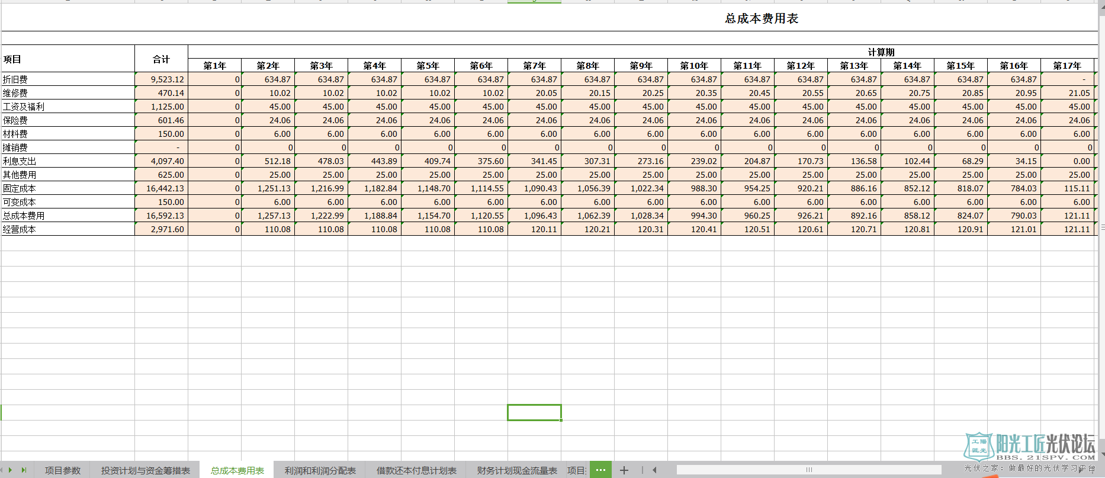
Task: Click the 合计 header cell
Action: 161,59
